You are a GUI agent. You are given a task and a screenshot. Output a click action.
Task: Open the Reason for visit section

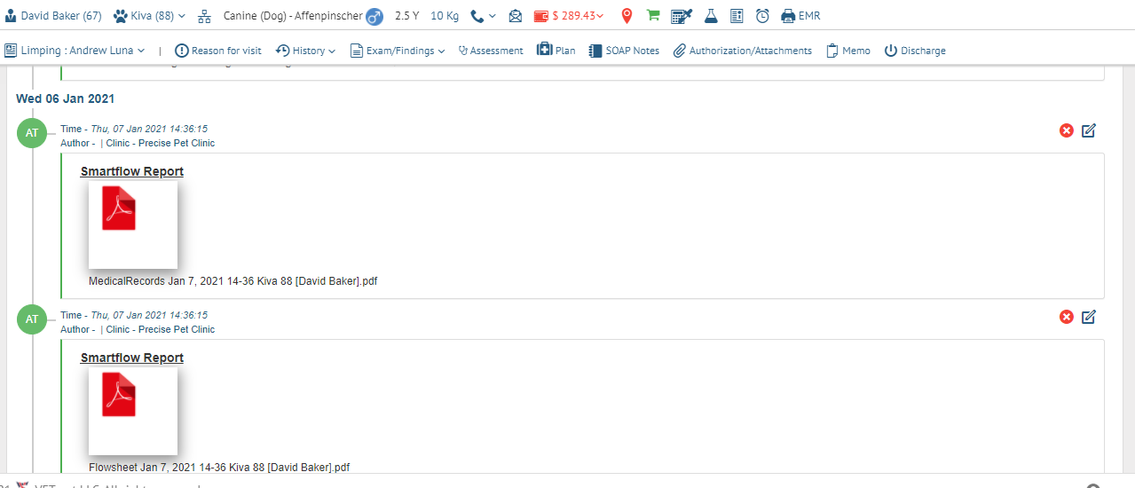pyautogui.click(x=218, y=51)
